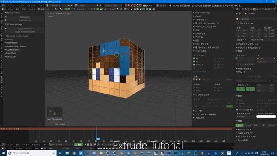Viewport: 277px width, 156px height.
Task: Toggle the second overlay checkbox under オーバーレイ
Action: [x=194, y=62]
